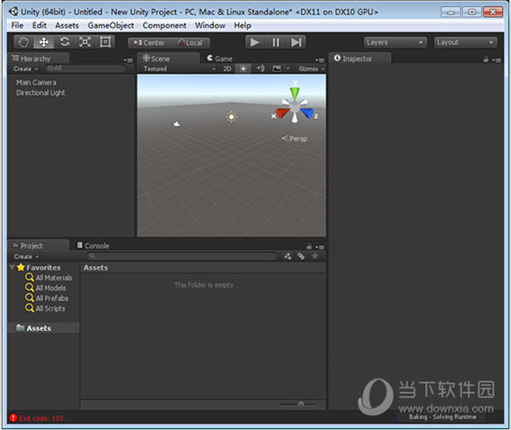Open Hierarchy panel options menu
The image size is (511, 430).
[x=128, y=60]
